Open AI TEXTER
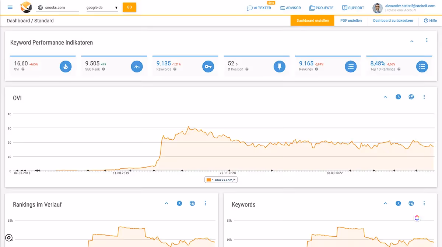 [259, 8]
